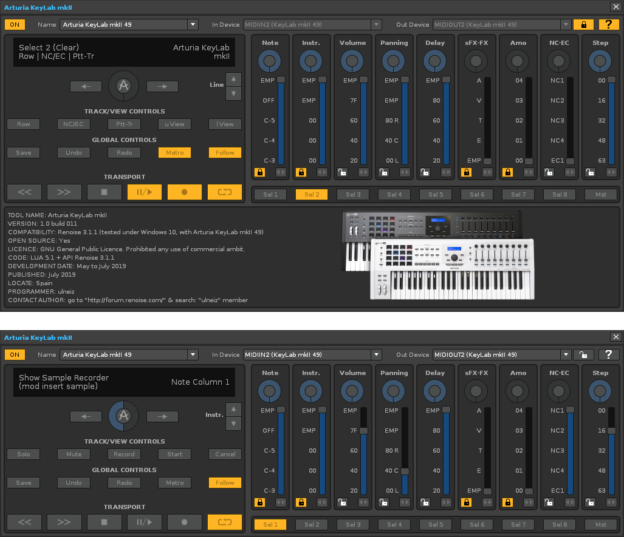624x537 pixels.
Task: Enable Metro in the lower window
Action: point(175,482)
